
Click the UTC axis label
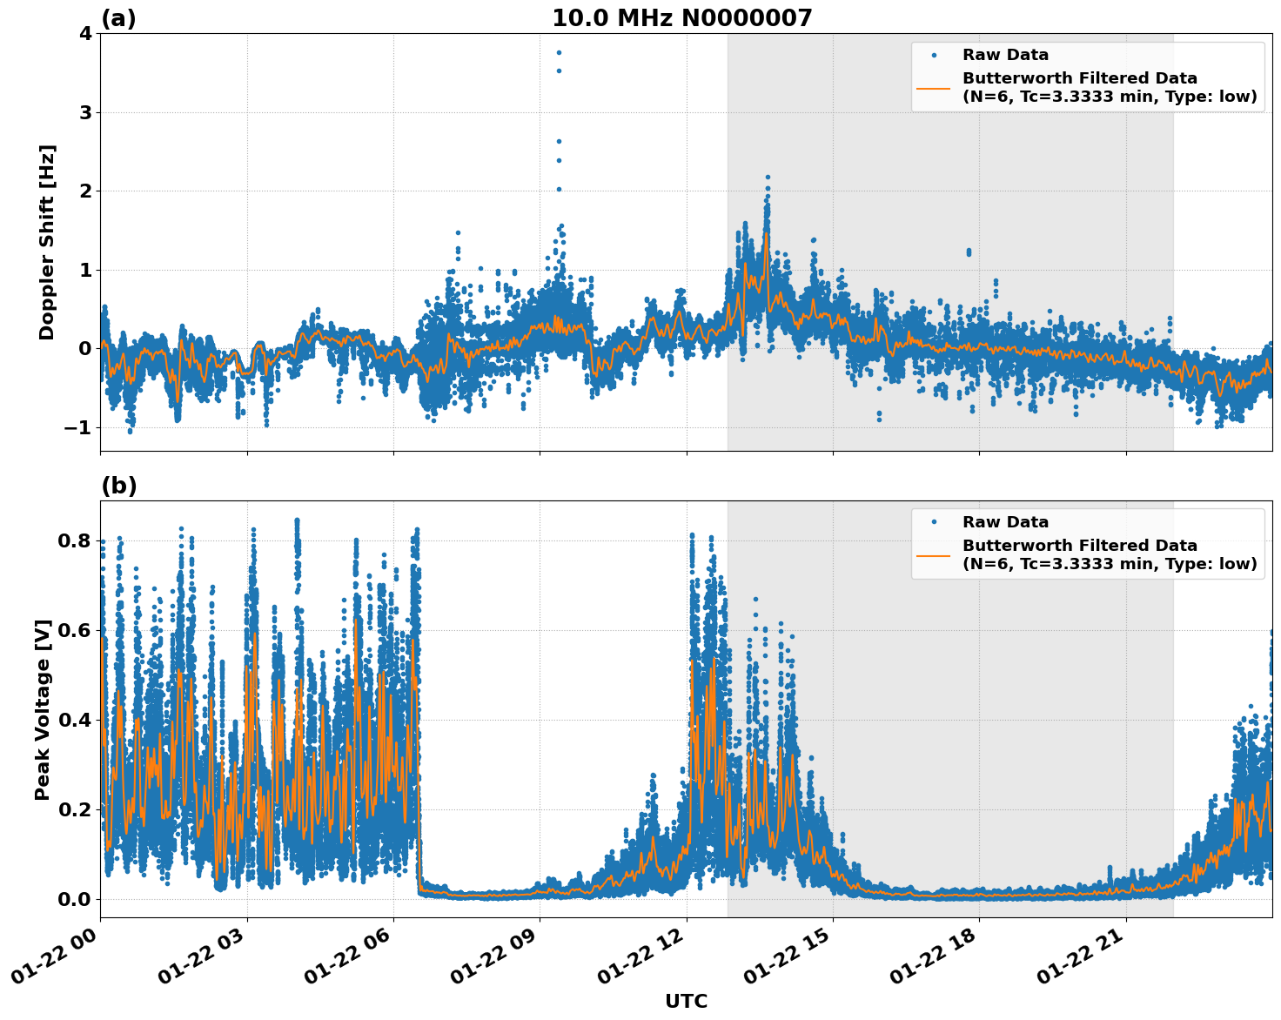[685, 1001]
